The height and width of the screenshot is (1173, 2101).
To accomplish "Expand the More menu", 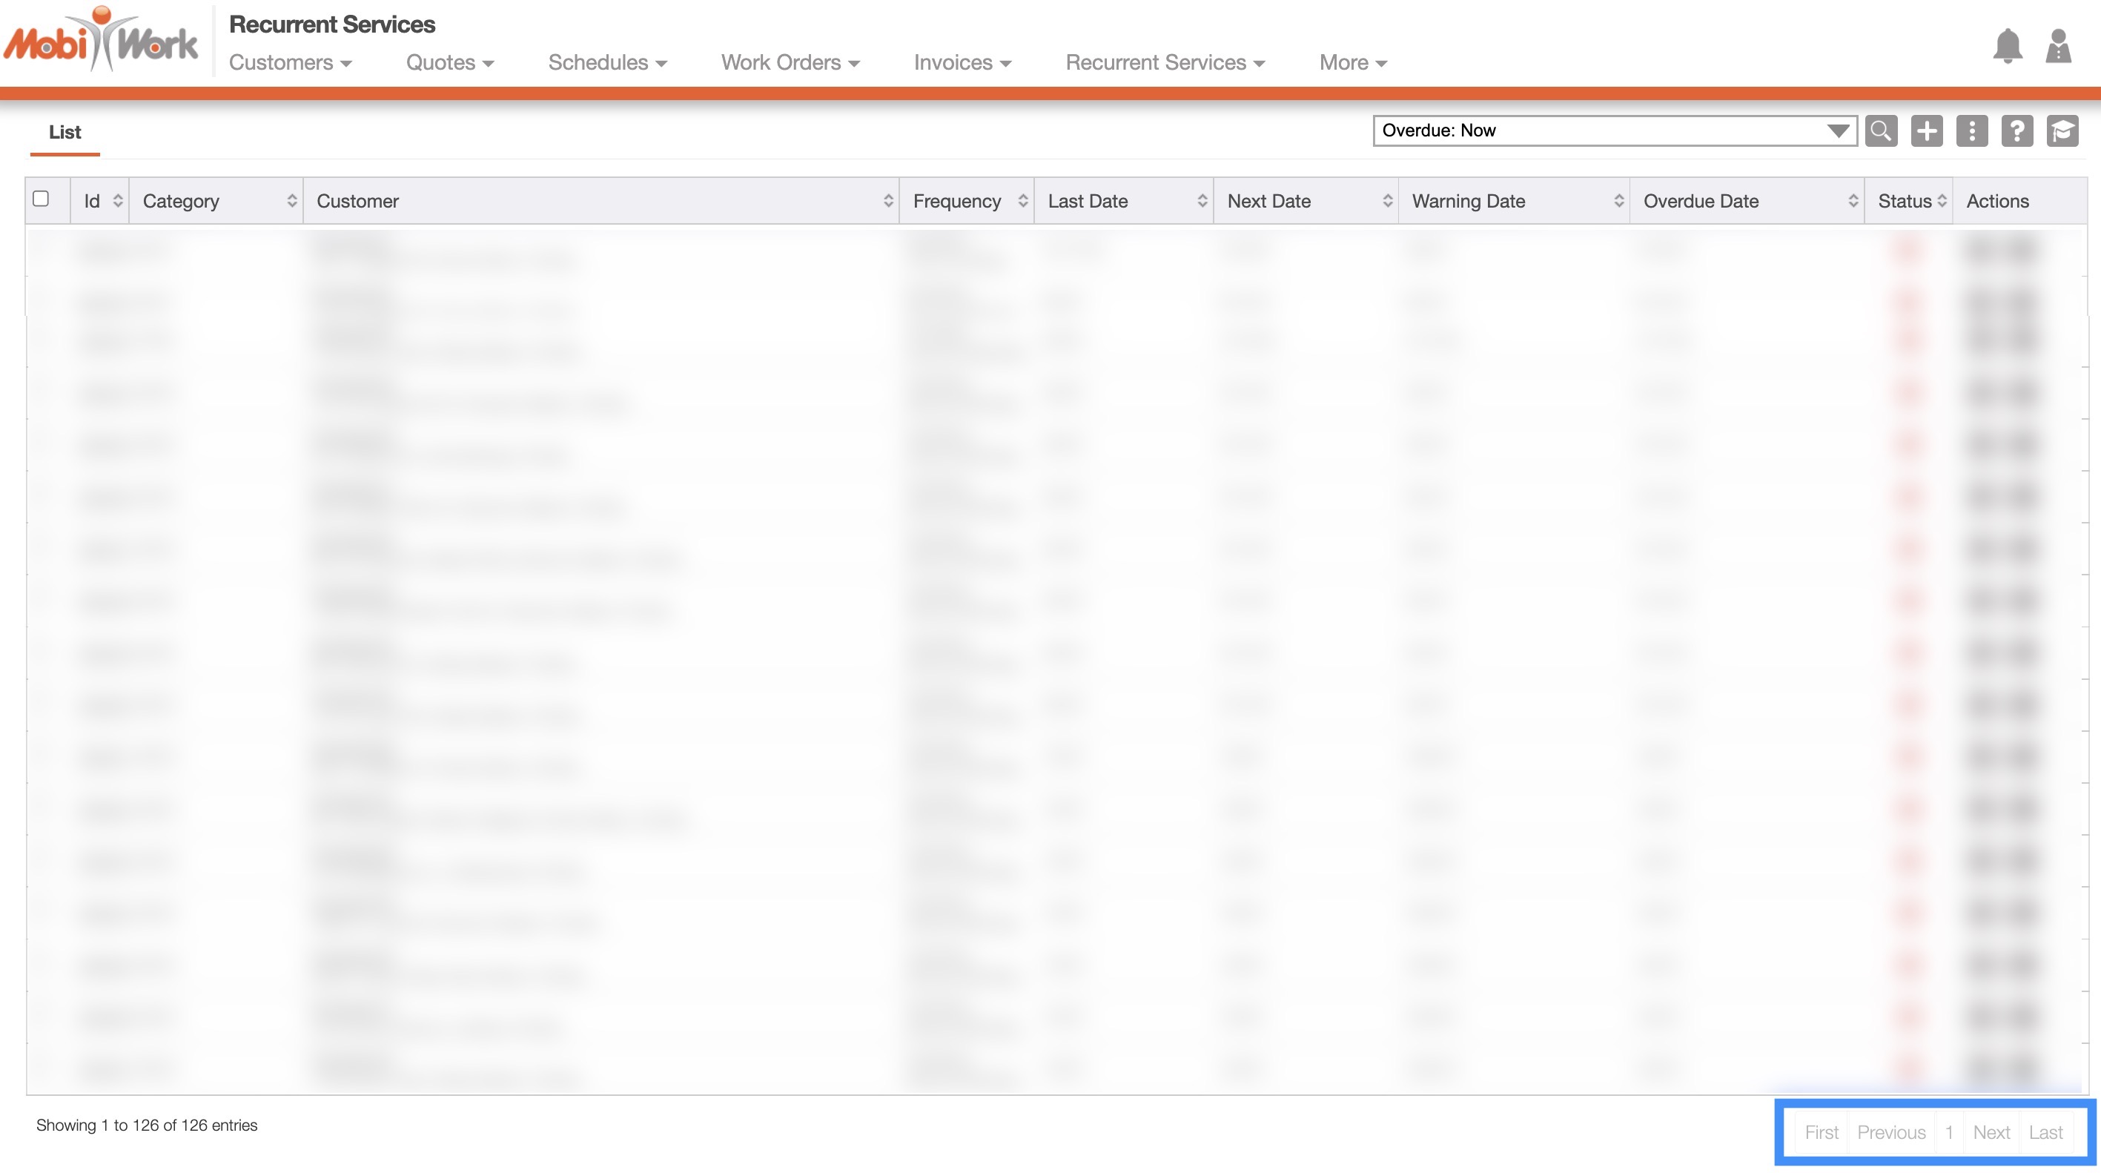I will click(x=1352, y=63).
